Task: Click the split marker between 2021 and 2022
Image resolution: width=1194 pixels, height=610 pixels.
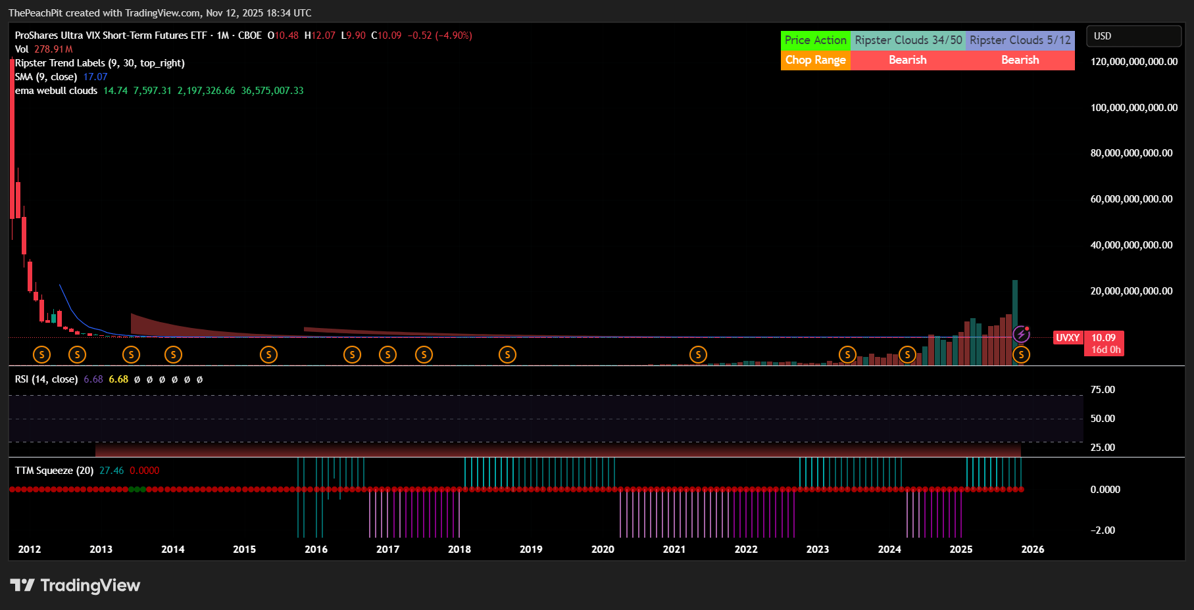Action: pos(698,355)
